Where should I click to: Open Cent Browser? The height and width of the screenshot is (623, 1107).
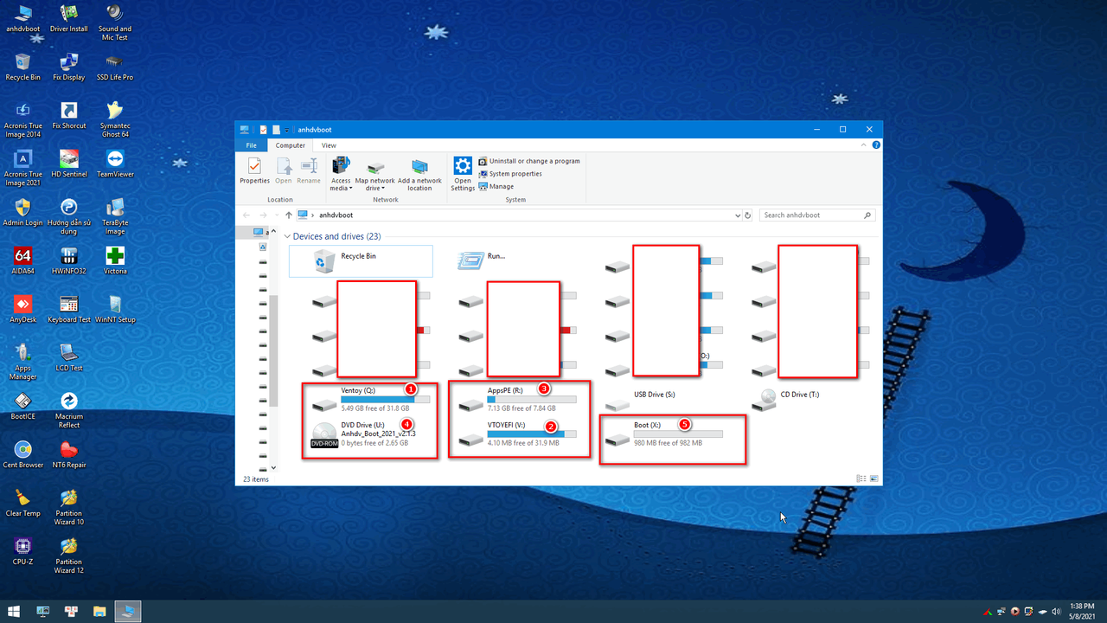[x=22, y=455]
